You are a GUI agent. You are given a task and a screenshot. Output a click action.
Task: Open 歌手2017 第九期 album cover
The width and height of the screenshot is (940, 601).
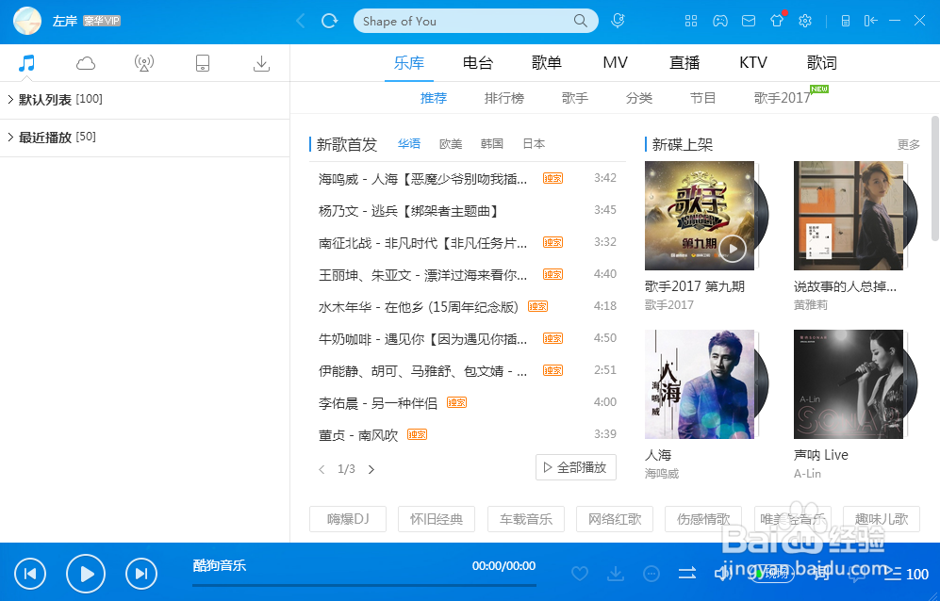pos(700,216)
